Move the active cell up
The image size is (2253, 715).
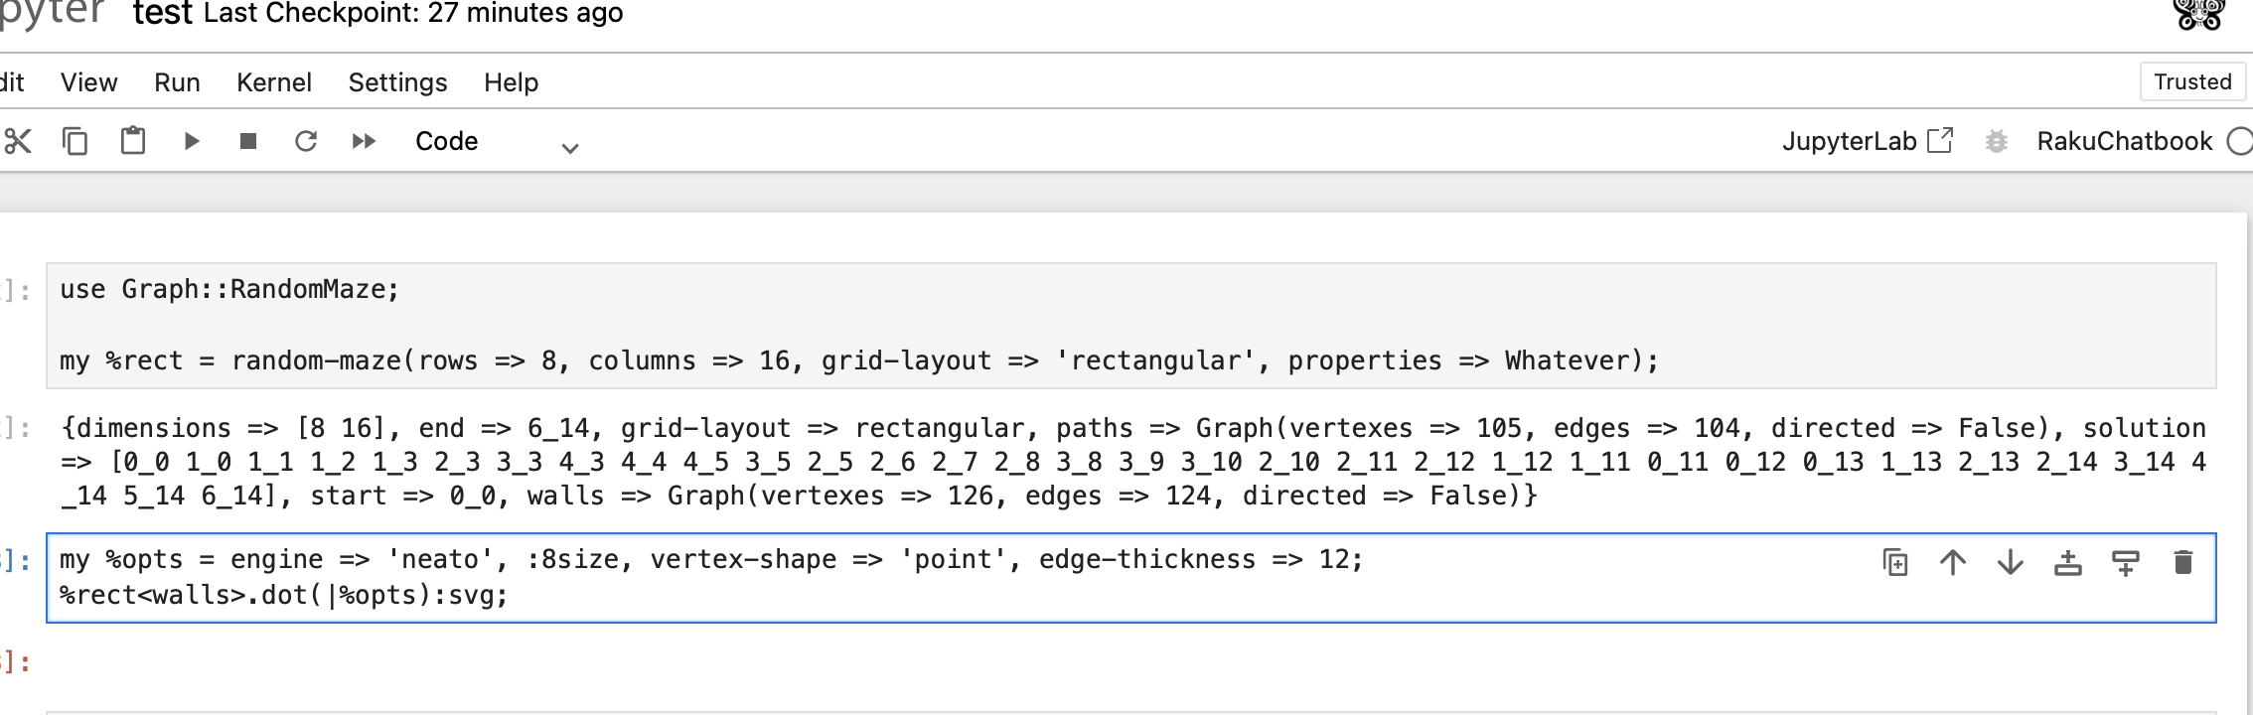(1953, 563)
